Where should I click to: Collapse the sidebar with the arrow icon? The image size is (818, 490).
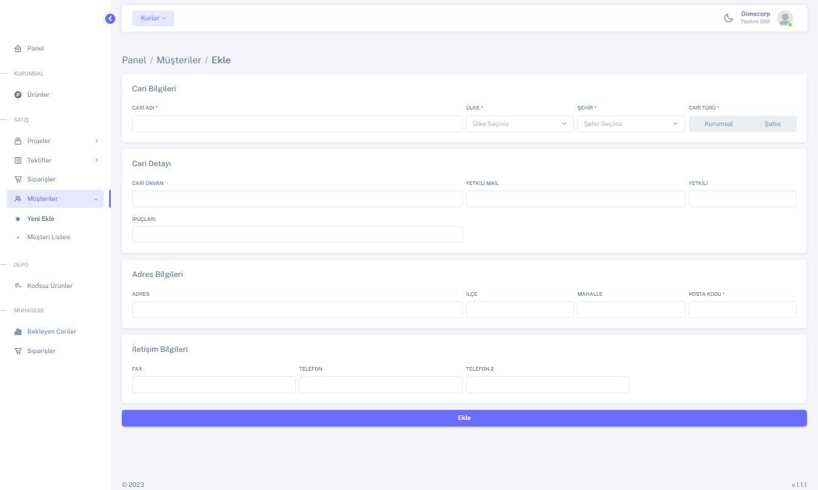coord(110,19)
